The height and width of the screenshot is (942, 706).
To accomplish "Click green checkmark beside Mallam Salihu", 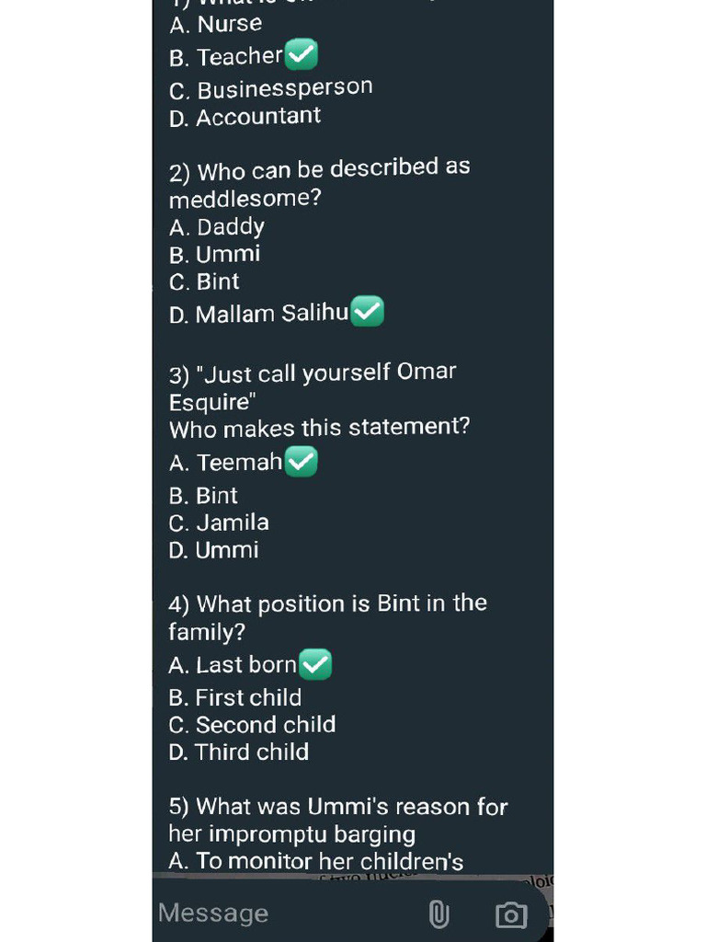I will pyautogui.click(x=368, y=313).
